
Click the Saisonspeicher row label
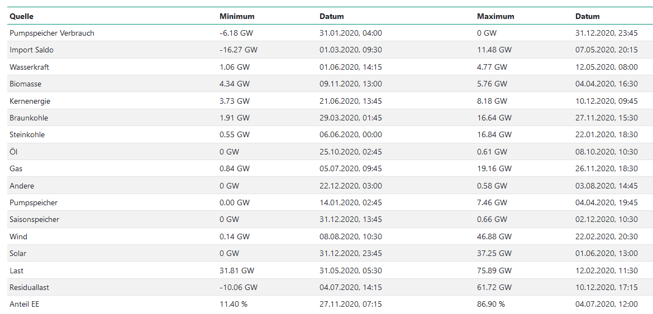(34, 220)
